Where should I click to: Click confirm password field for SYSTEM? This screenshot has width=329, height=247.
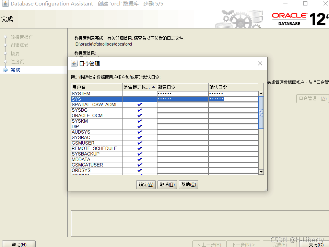[234, 94]
